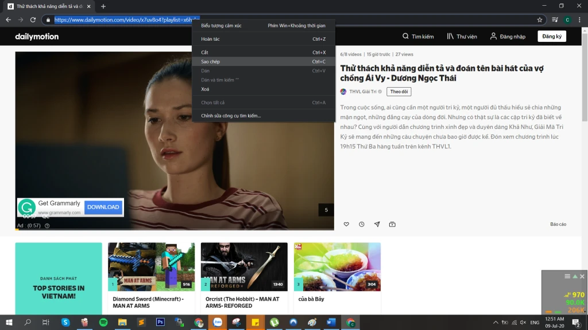Screen dimensions: 588x330
Task: Click the Đăng ký signup button
Action: pyautogui.click(x=551, y=36)
